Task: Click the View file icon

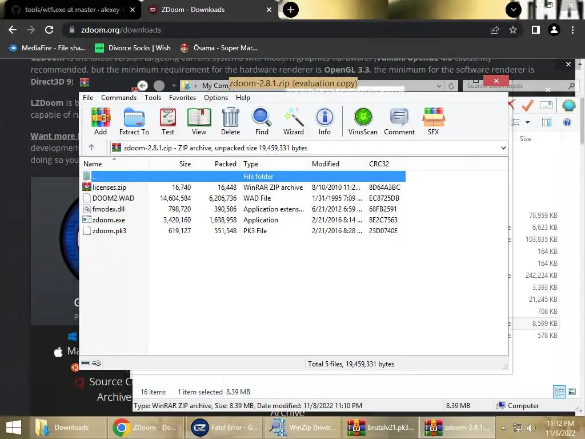Action: [x=199, y=121]
